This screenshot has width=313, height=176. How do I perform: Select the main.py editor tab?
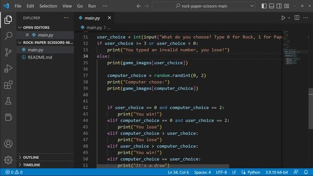click(94, 18)
